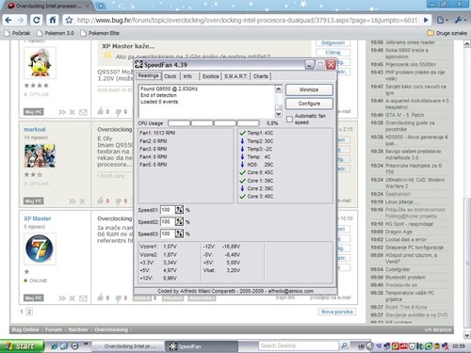Click the X icon under markoal
Image resolution: width=471 pixels, height=353 pixels.
coord(82,201)
